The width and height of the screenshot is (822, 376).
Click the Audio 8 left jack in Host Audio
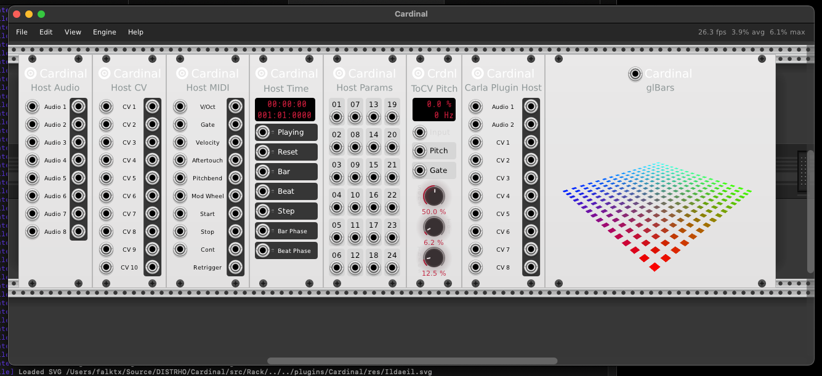coord(32,231)
